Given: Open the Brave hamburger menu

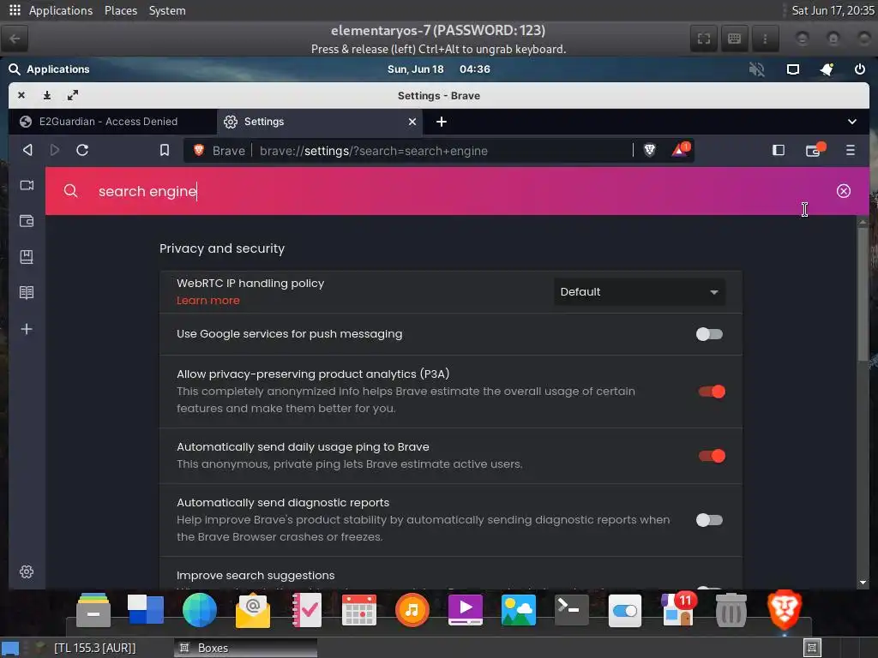Looking at the screenshot, I should point(850,150).
